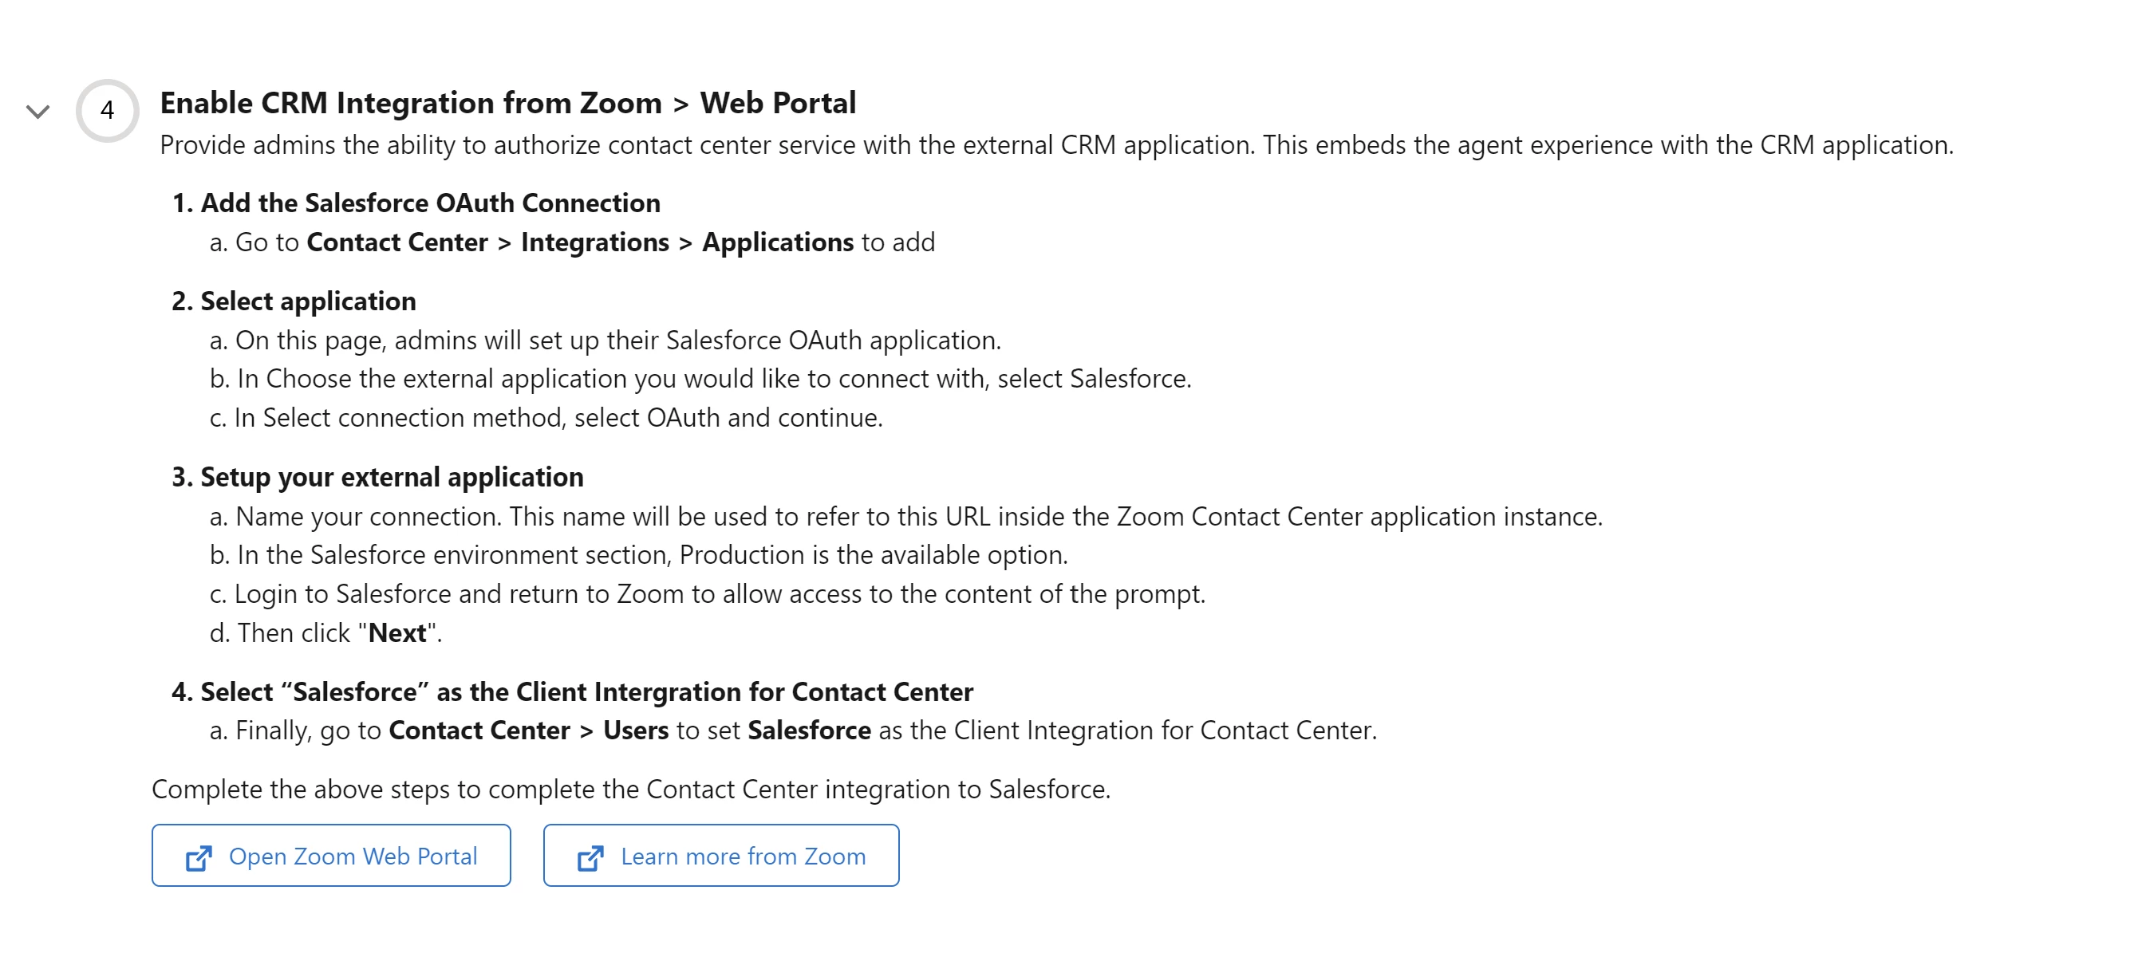The image size is (2142, 961).
Task: Click the external-link icon beside Learn more from Zoom
Action: click(x=590, y=857)
